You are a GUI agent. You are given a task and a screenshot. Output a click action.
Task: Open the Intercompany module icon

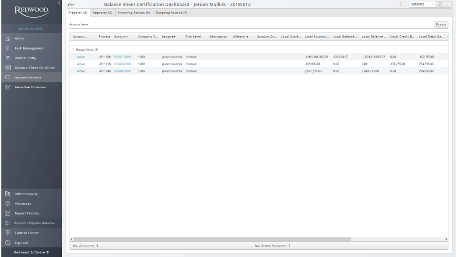click(x=7, y=194)
